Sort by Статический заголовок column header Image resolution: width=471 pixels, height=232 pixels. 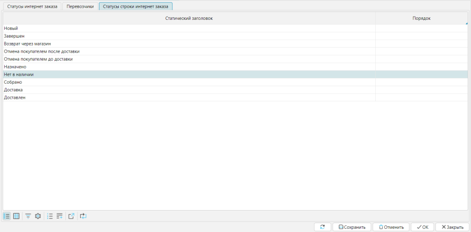tap(189, 18)
